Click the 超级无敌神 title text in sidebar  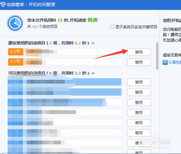(x=172, y=55)
